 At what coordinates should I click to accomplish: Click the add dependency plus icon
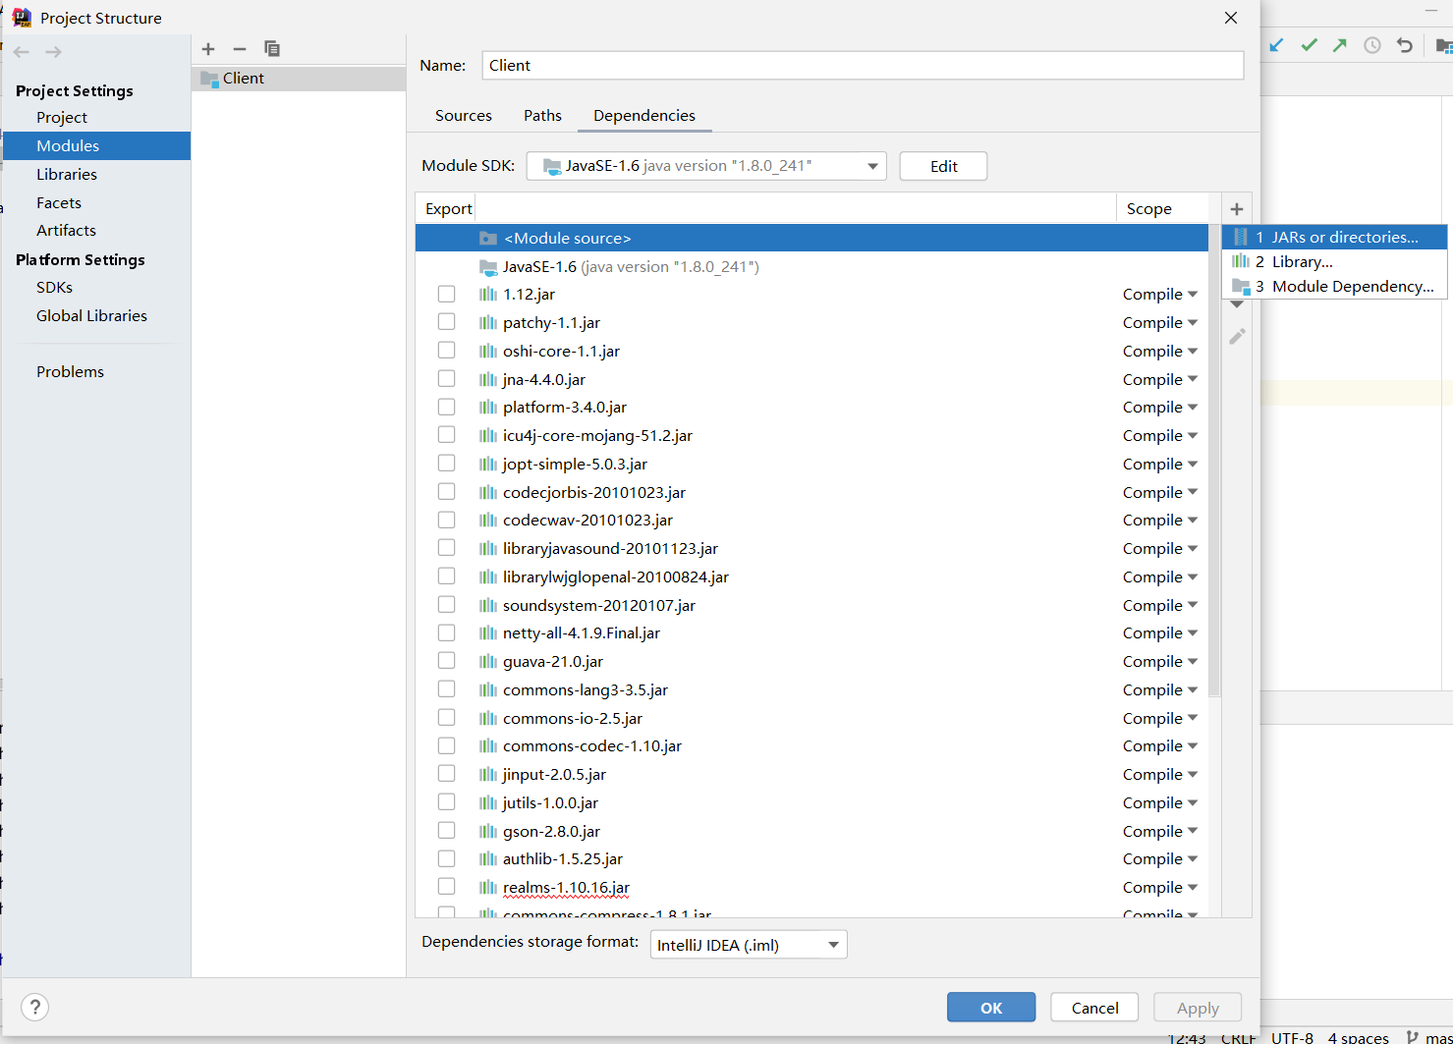[1237, 209]
